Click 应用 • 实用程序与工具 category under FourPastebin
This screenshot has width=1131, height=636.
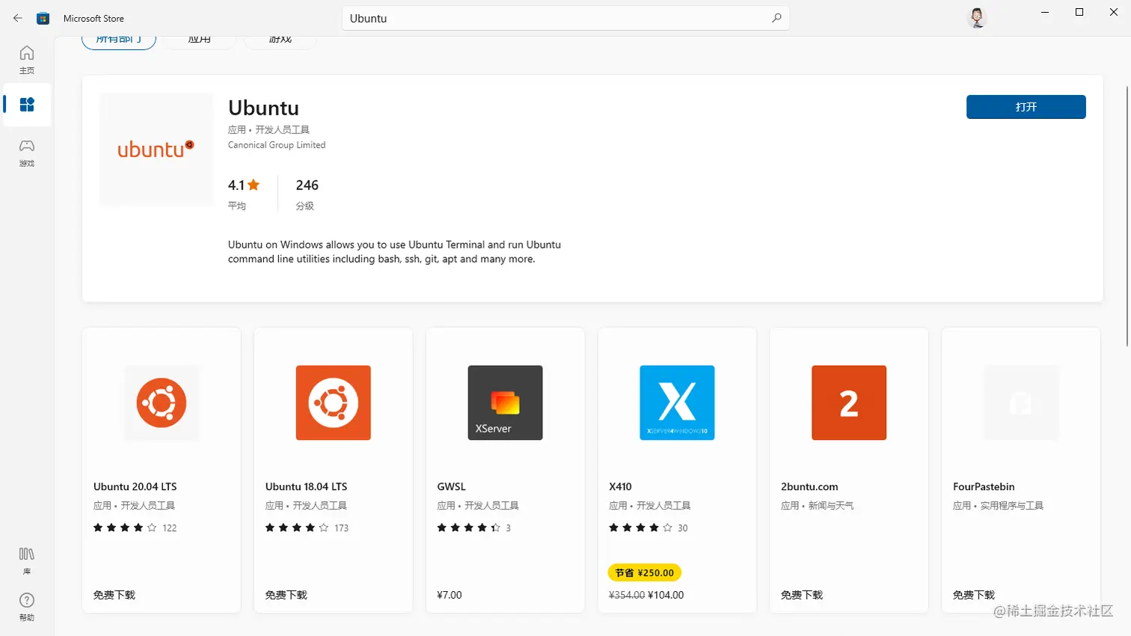998,506
